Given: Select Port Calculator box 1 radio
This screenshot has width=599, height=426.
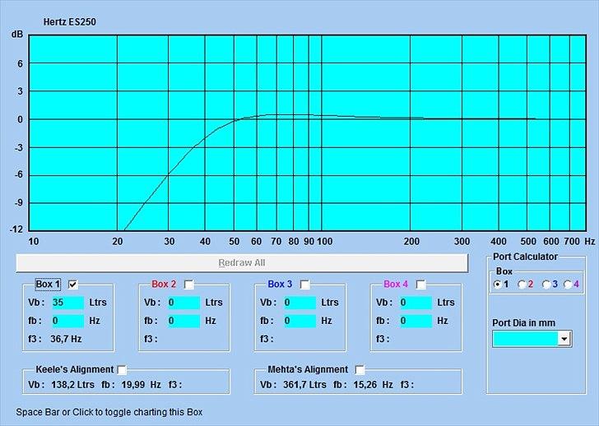Looking at the screenshot, I should (x=497, y=285).
